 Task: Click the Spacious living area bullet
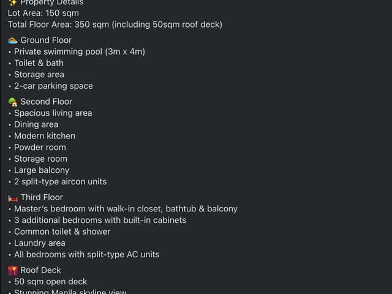pyautogui.click(x=53, y=113)
